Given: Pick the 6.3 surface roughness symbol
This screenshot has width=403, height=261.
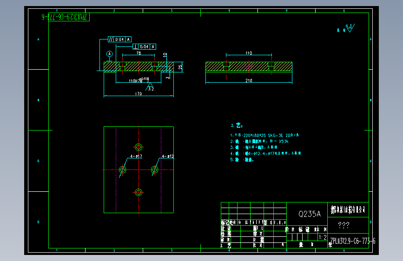Looking at the screenshot, I should pyautogui.click(x=350, y=28).
